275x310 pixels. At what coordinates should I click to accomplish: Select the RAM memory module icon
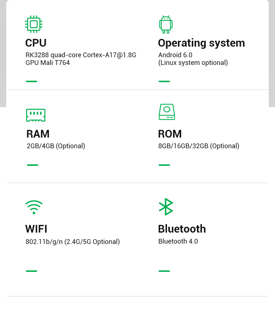(36, 115)
